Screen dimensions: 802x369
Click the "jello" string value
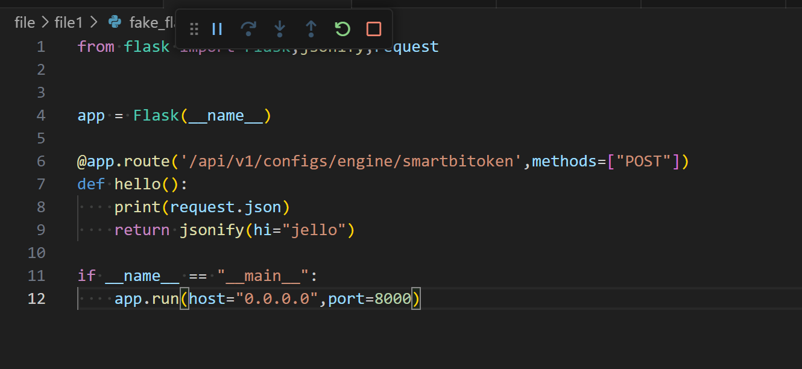coord(314,230)
